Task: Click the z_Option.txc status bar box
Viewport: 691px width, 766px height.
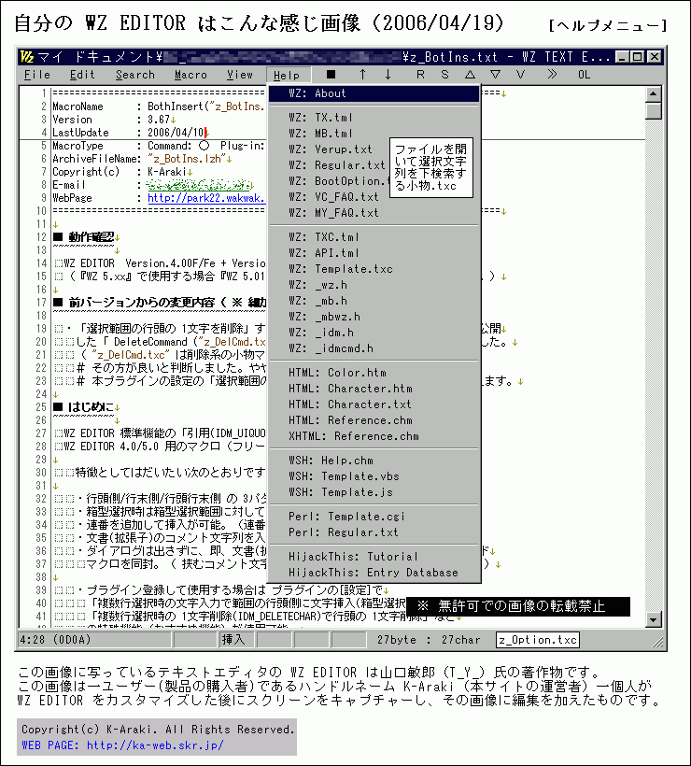Action: [x=538, y=640]
